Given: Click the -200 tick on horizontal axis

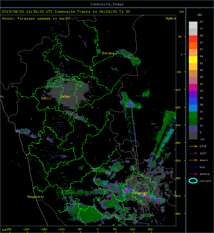Looking at the screenshot, I should 26,229.
